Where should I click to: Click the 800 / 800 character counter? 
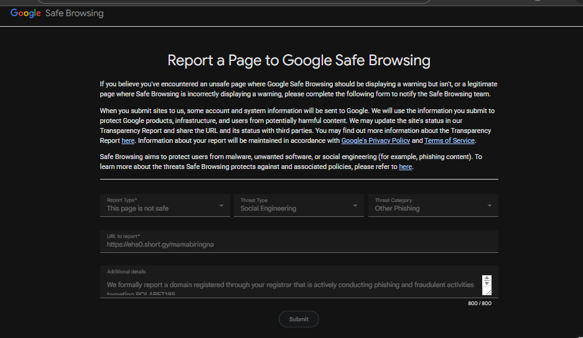tap(480, 303)
